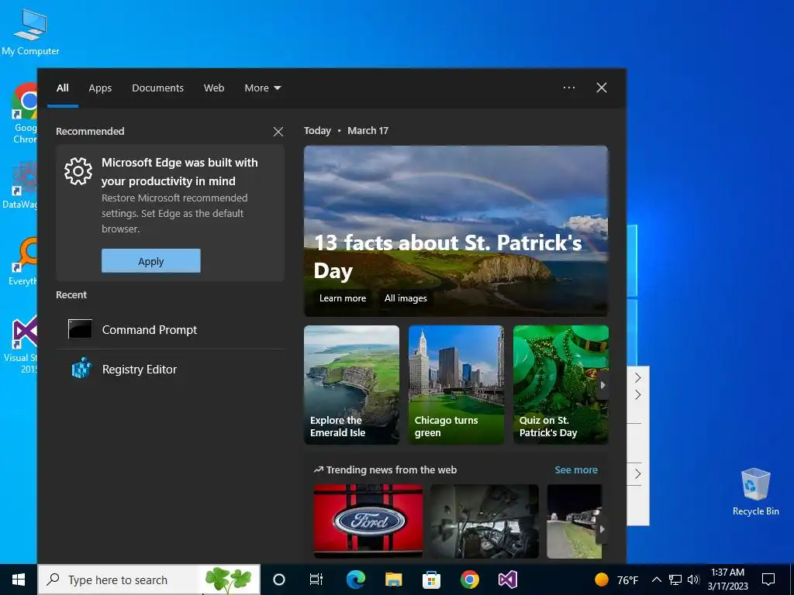Click the Cortana circle icon in taskbar
The image size is (794, 595).
(x=279, y=580)
